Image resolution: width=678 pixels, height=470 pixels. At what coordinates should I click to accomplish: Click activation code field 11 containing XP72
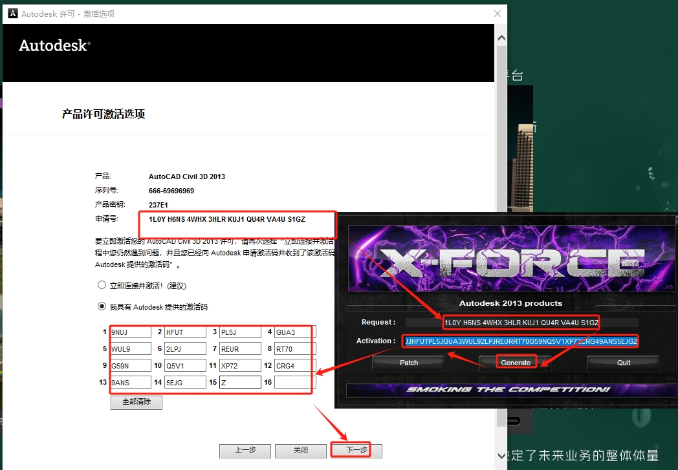pyautogui.click(x=241, y=365)
